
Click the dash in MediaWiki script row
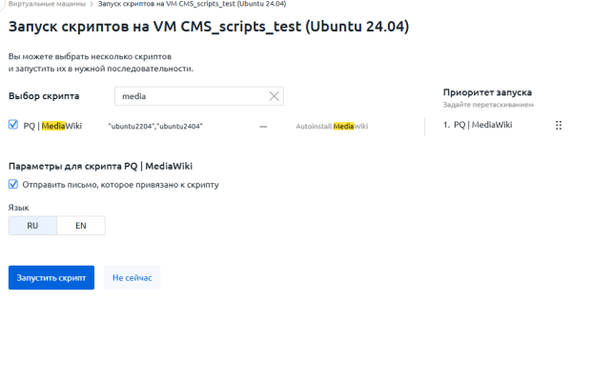click(x=263, y=126)
